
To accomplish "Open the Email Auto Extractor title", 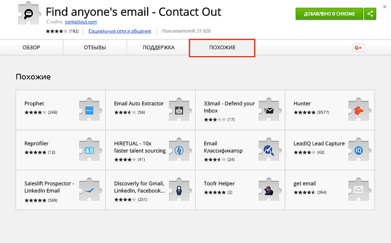I will tap(139, 103).
